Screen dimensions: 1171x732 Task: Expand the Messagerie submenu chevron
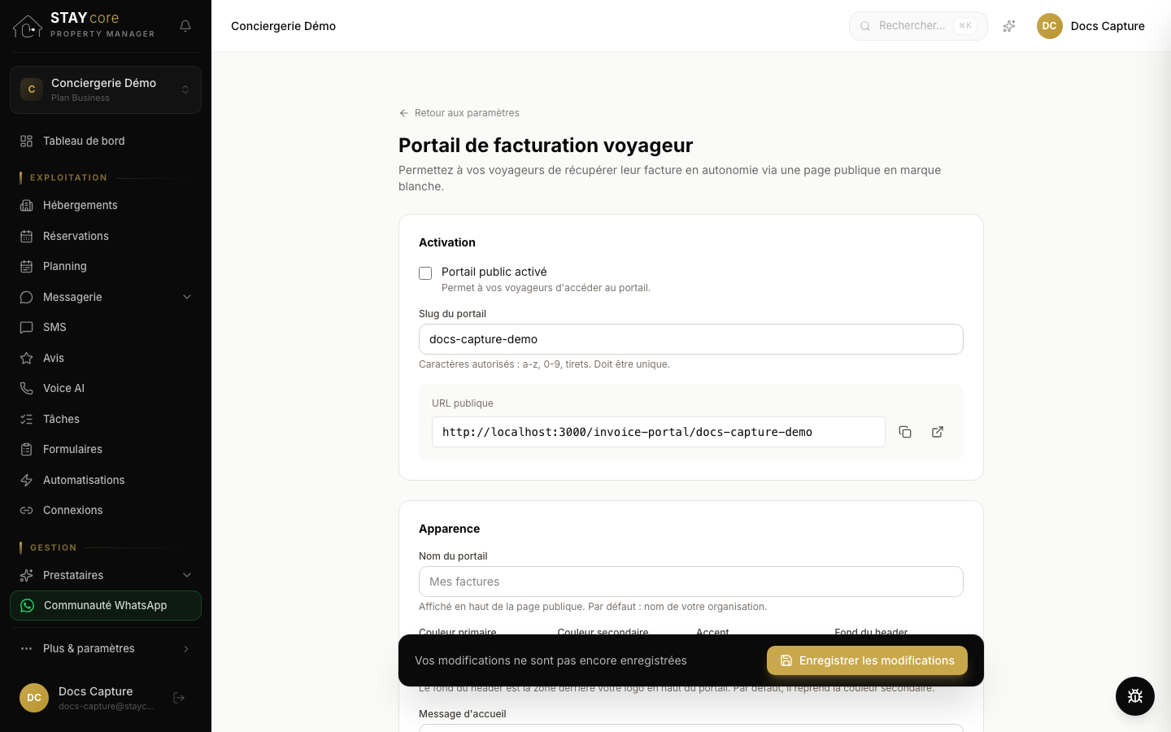pyautogui.click(x=187, y=297)
